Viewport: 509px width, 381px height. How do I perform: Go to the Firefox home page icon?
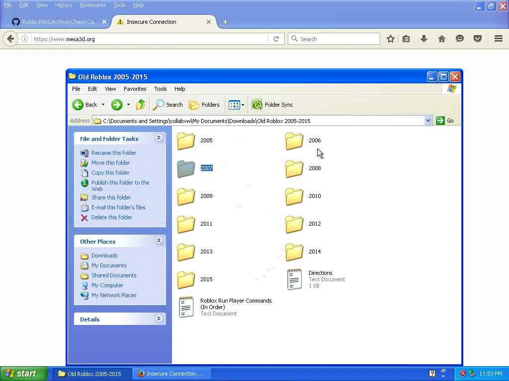tap(441, 39)
